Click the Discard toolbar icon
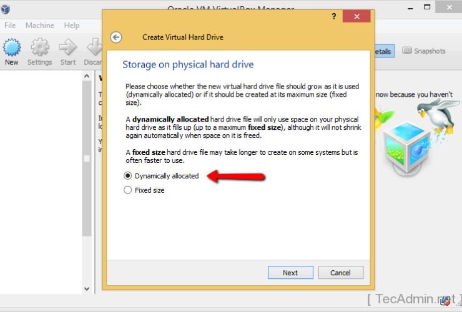 click(x=94, y=47)
